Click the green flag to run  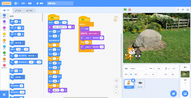125,10
